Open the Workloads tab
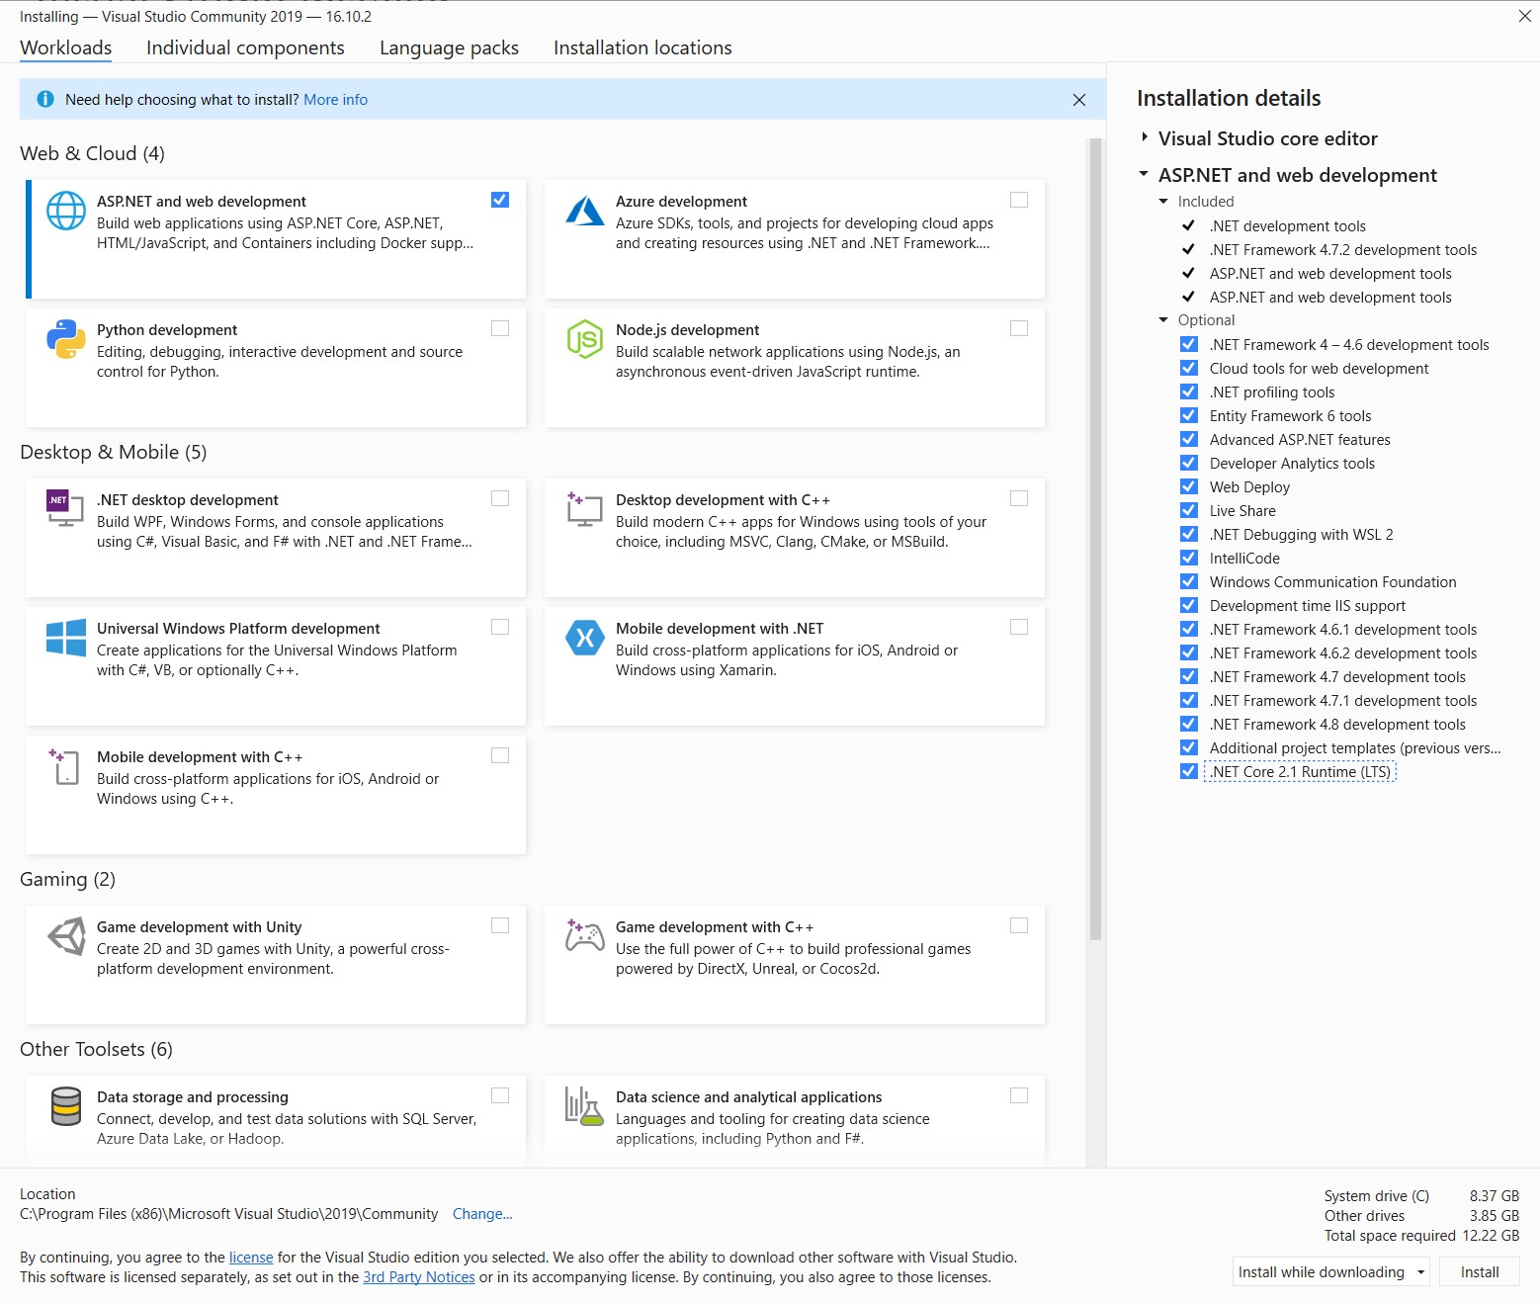Image resolution: width=1540 pixels, height=1303 pixels. coord(65,47)
